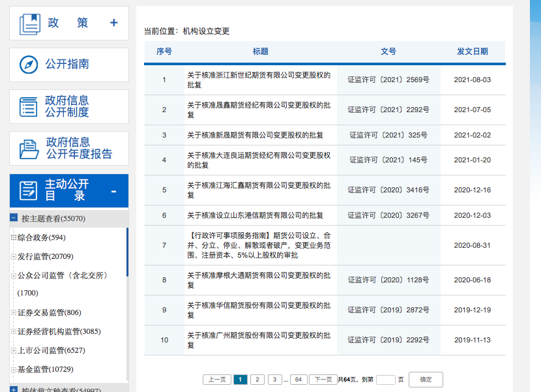Click the folder icon beside 政府信息公开年度报告
This screenshot has width=541, height=392.
(29, 149)
